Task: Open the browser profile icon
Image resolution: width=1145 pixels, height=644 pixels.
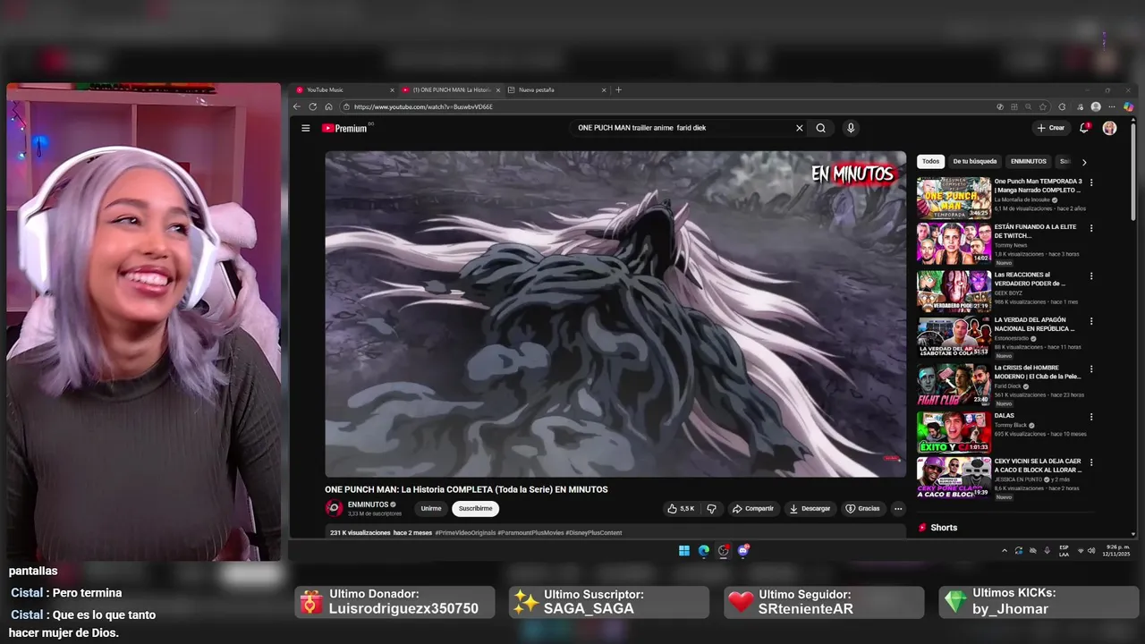Action: coord(1096,106)
